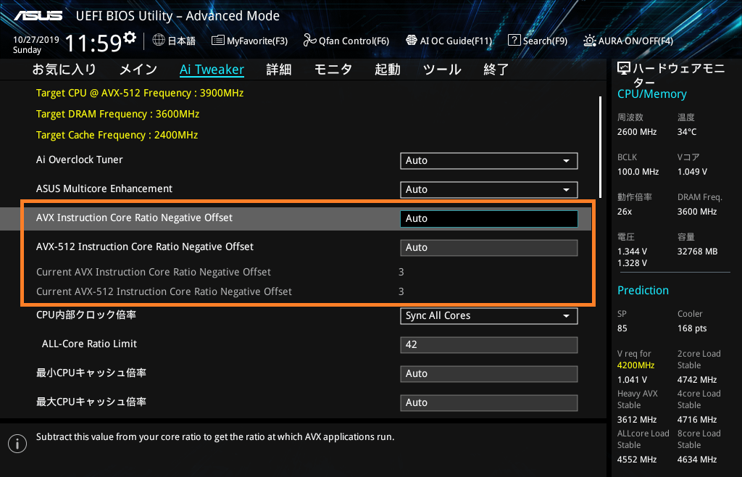Click the Search question mark icon
This screenshot has height=477, width=742.
[514, 40]
